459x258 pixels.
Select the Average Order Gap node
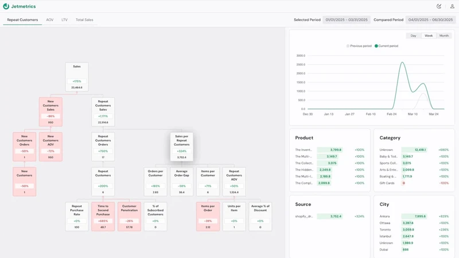click(x=181, y=181)
